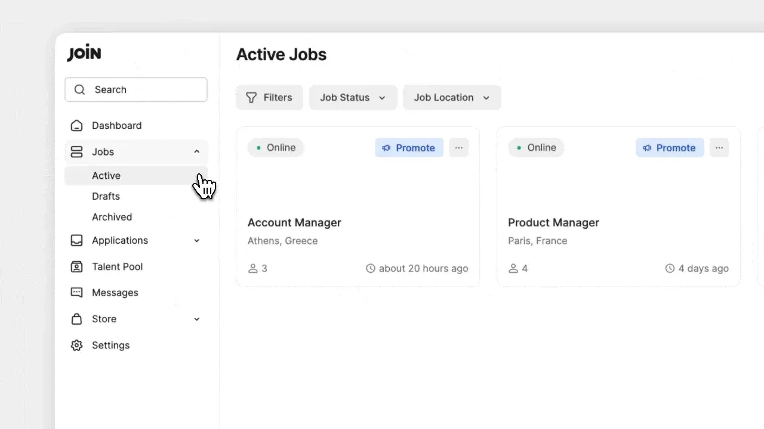764x429 pixels.
Task: Click the Messages chat icon
Action: click(x=76, y=293)
